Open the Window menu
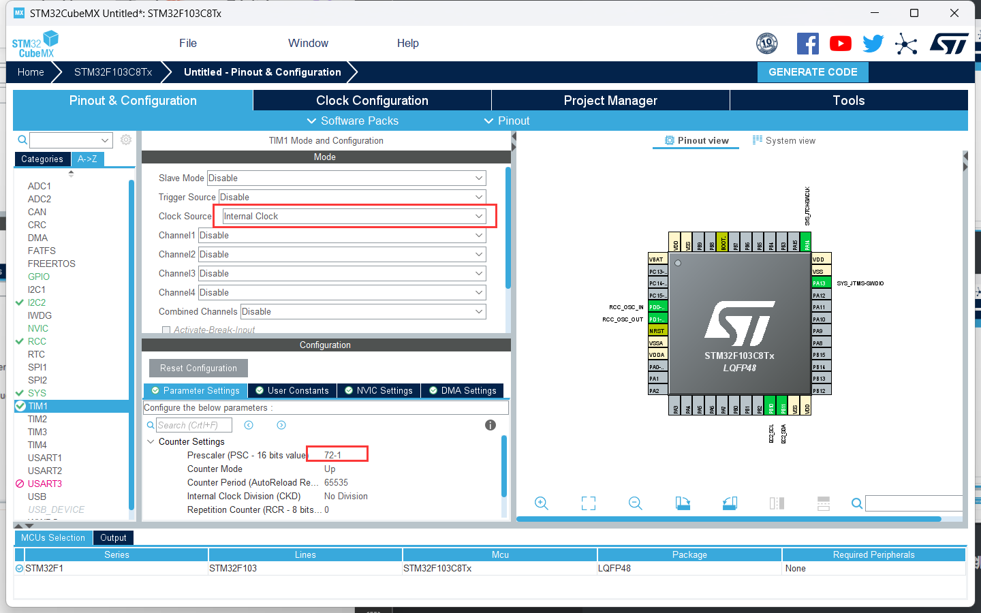The width and height of the screenshot is (981, 613). [308, 43]
